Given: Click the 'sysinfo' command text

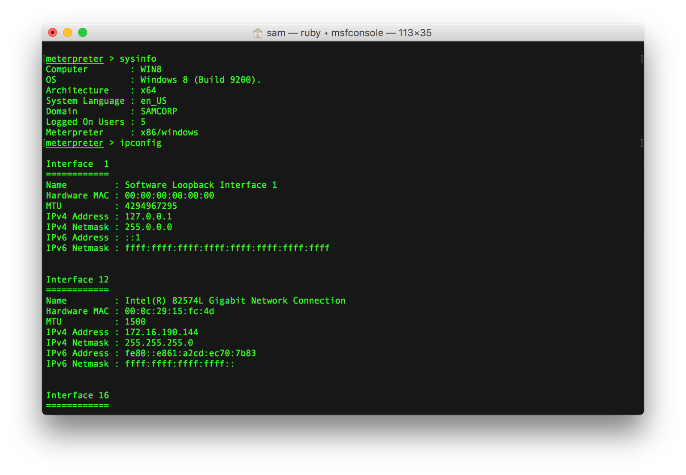Looking at the screenshot, I should coord(138,59).
